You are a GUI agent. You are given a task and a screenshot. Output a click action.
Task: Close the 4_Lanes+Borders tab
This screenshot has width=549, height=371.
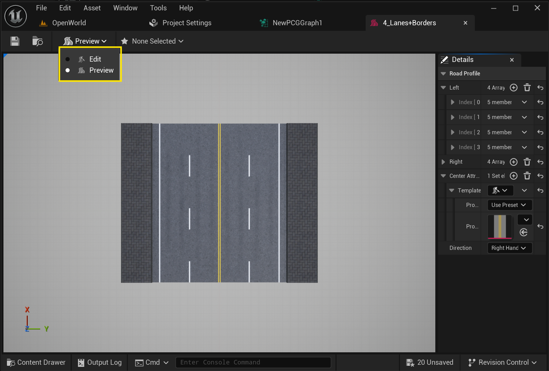coord(465,23)
